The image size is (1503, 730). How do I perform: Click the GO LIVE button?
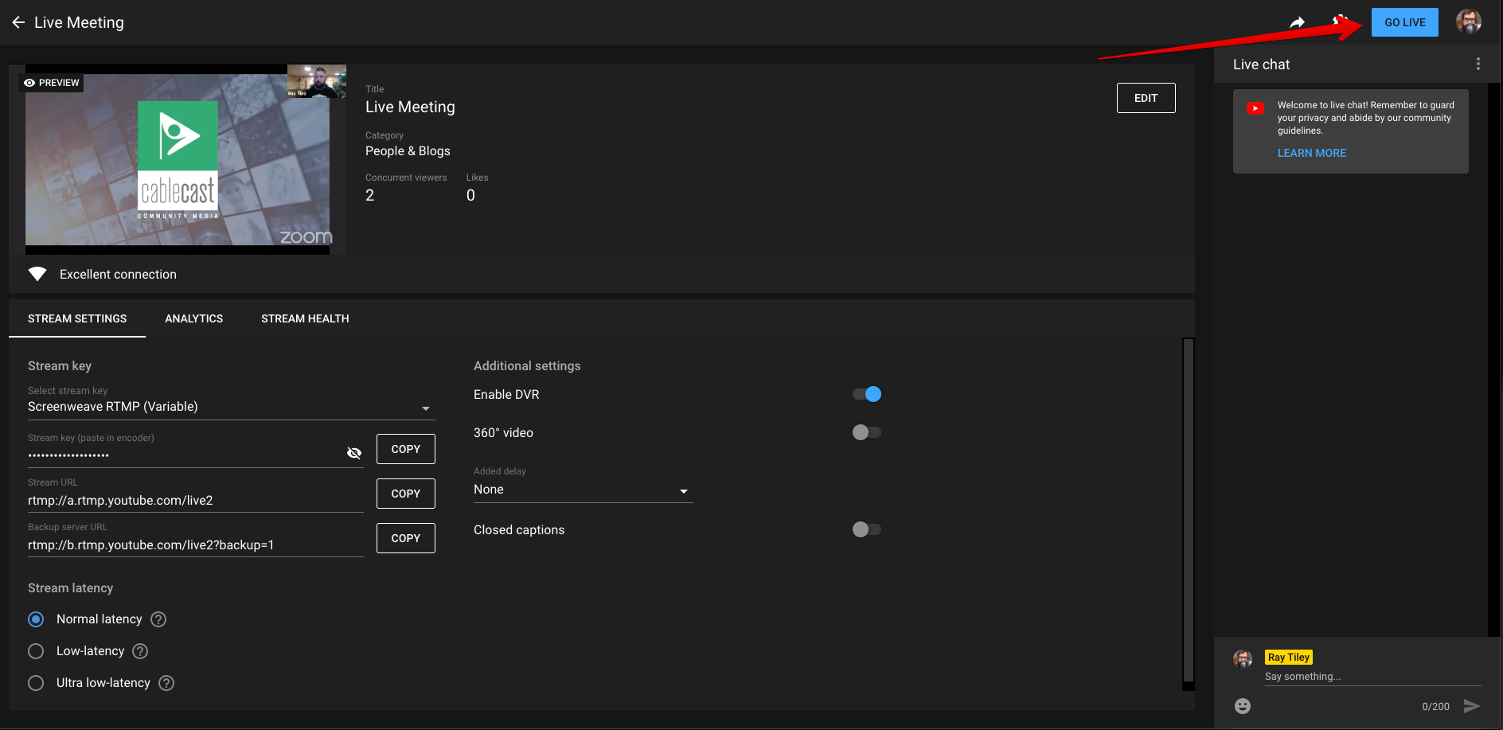coord(1405,22)
